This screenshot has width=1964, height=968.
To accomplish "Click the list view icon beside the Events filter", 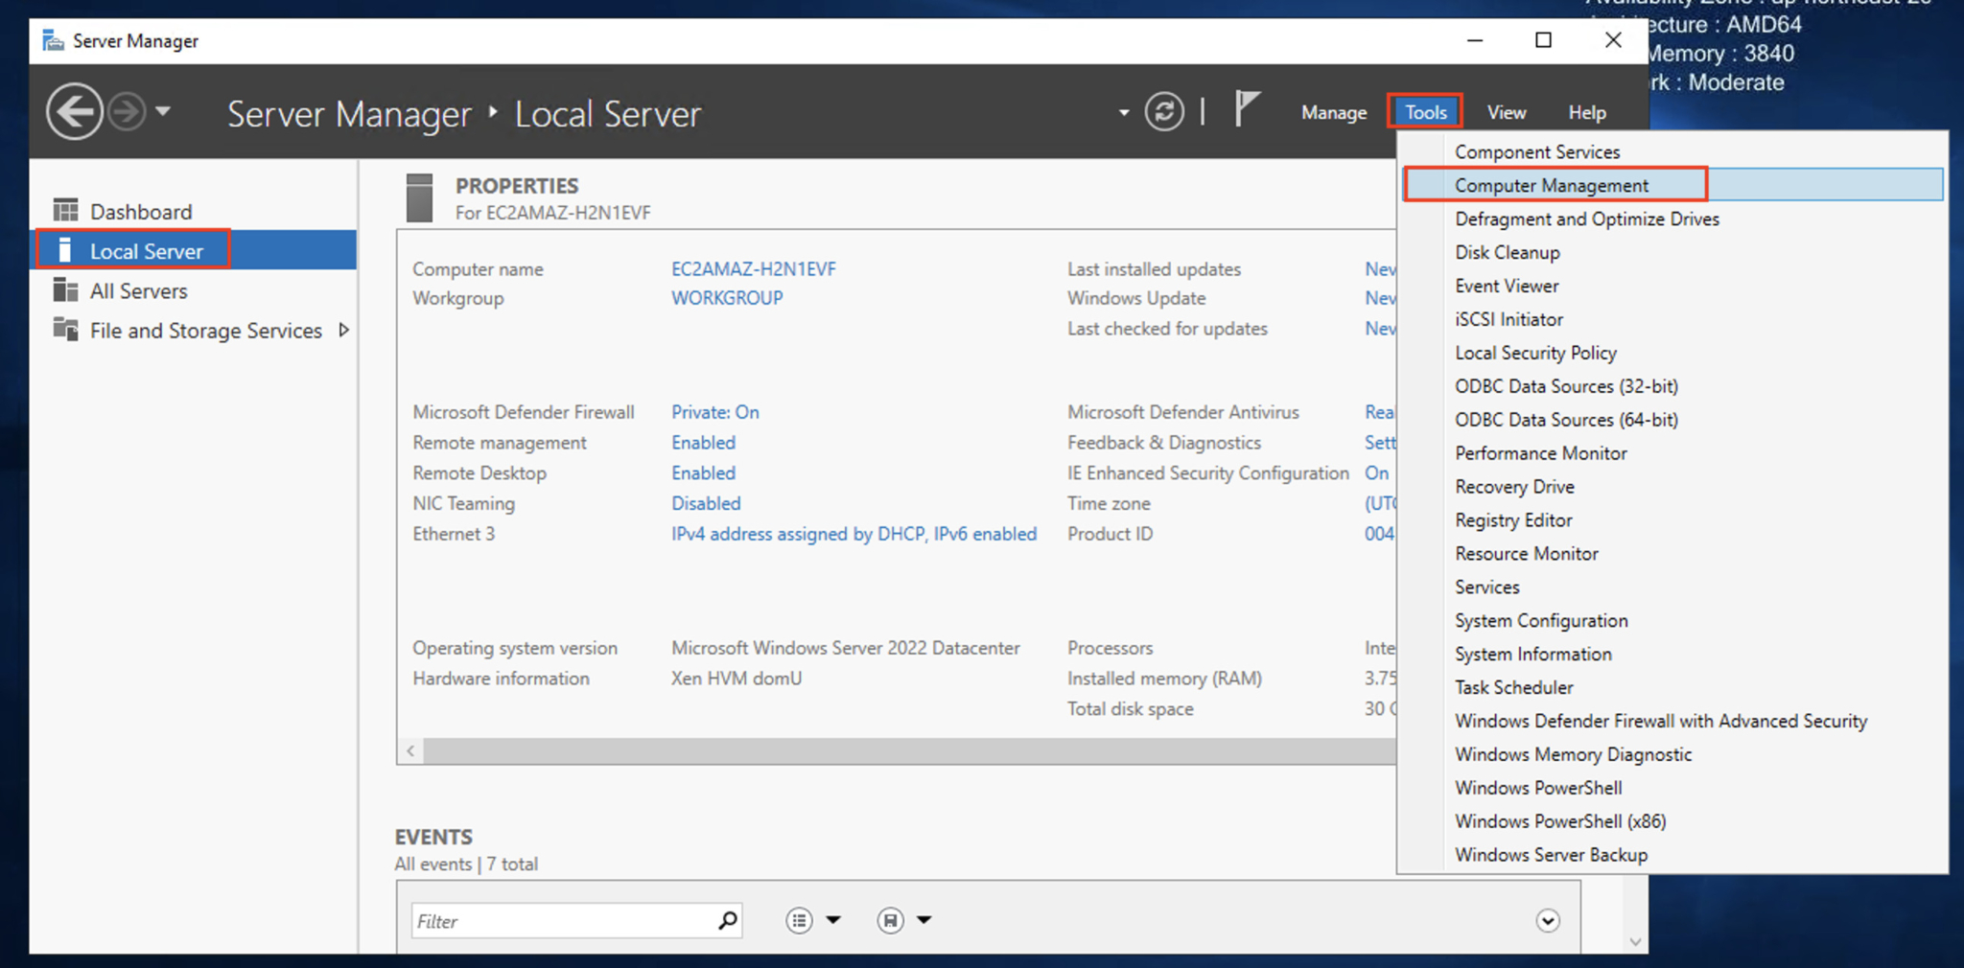I will point(799,920).
